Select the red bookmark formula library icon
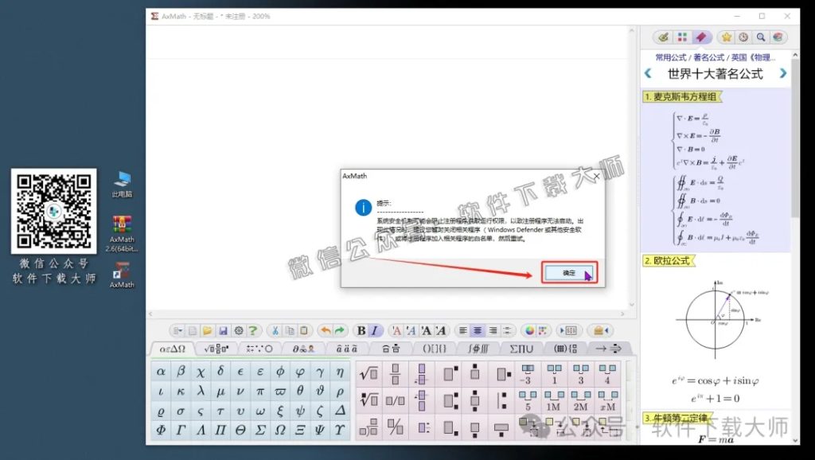Viewport: 815px width, 460px height. pos(702,37)
